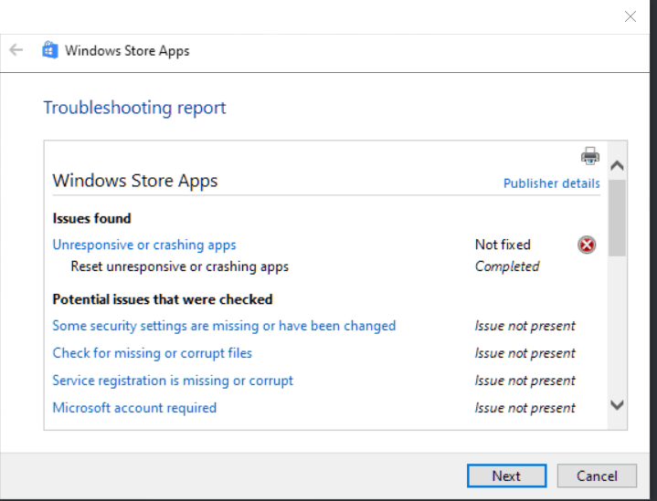Click the Reset unresponsive or crashing apps text
Viewport: 657px width, 501px height.
[180, 266]
